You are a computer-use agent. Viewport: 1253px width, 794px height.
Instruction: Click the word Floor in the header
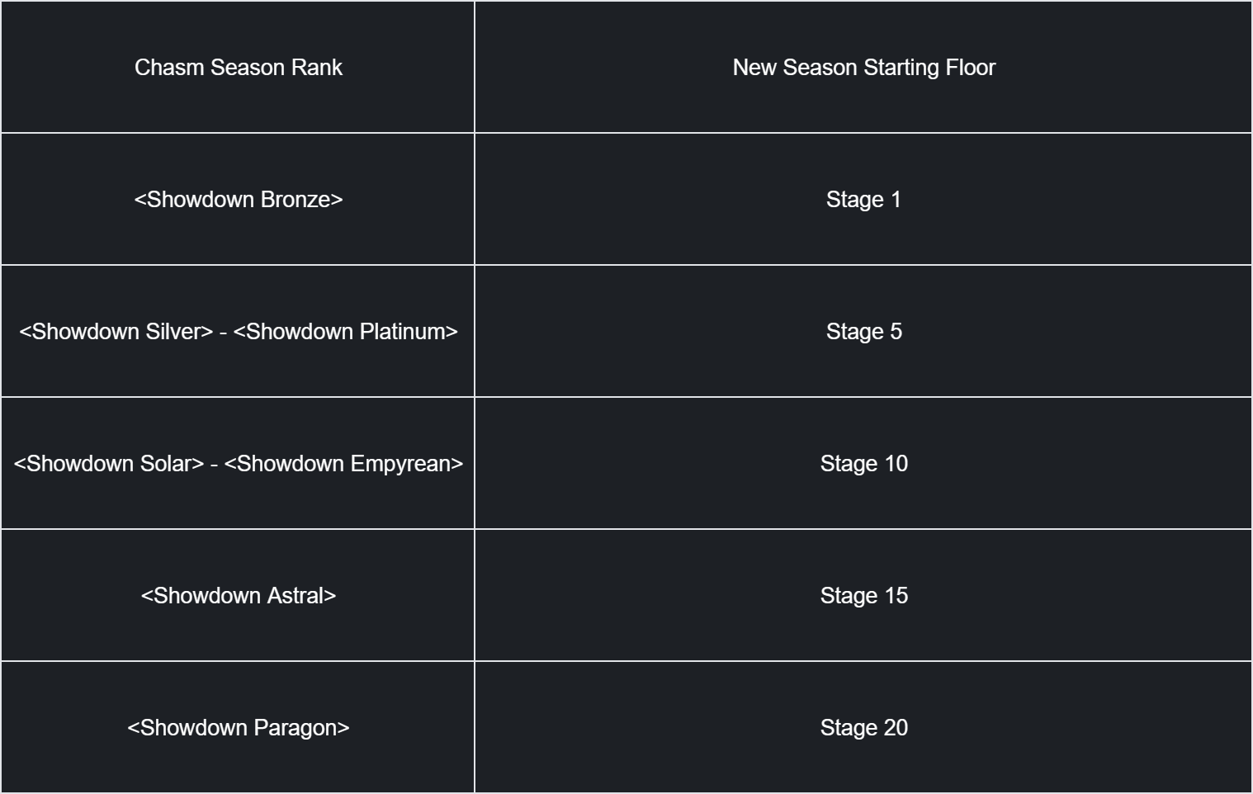point(971,68)
